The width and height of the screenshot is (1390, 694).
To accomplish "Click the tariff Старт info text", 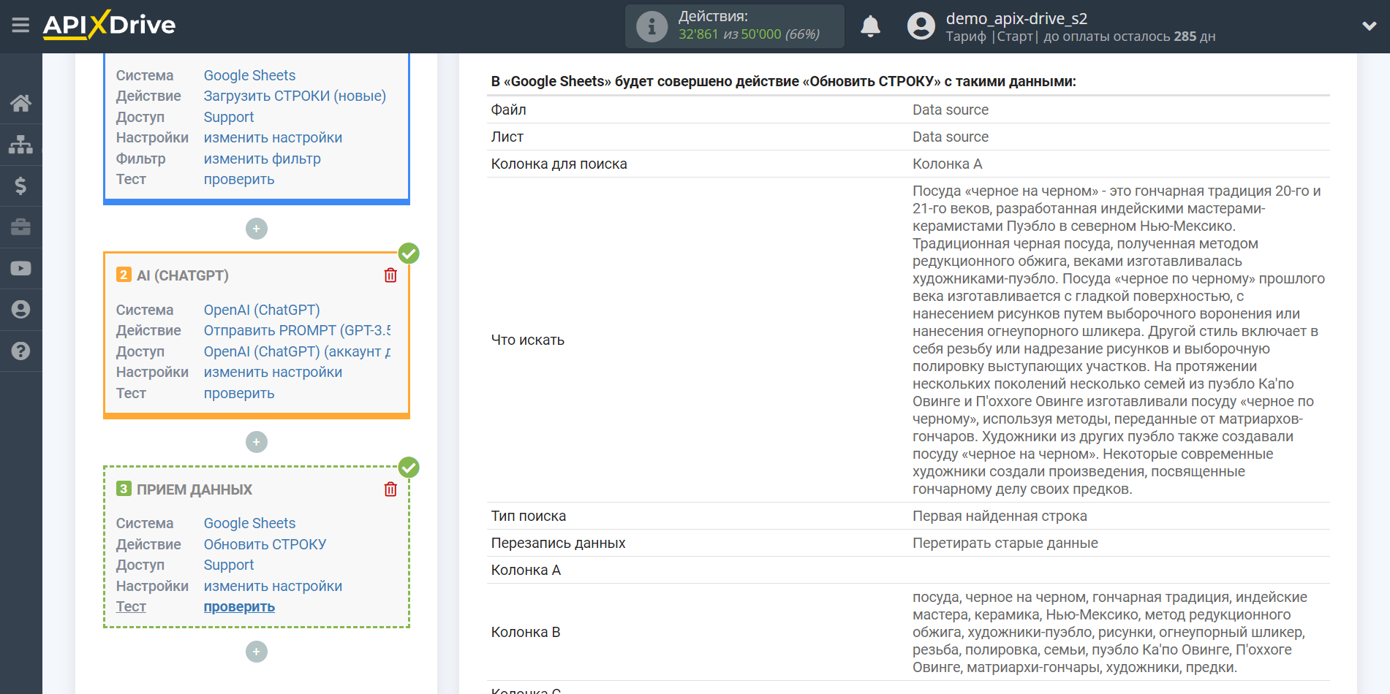I will coord(1080,37).
